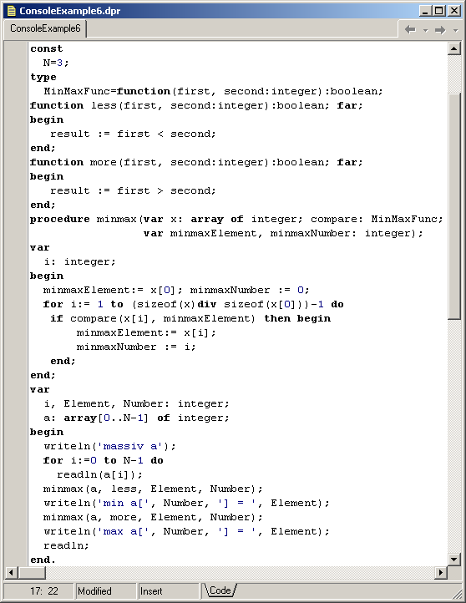This screenshot has width=466, height=603.
Task: Click the MinMaxFunc=function type declaration line
Action: (x=214, y=91)
